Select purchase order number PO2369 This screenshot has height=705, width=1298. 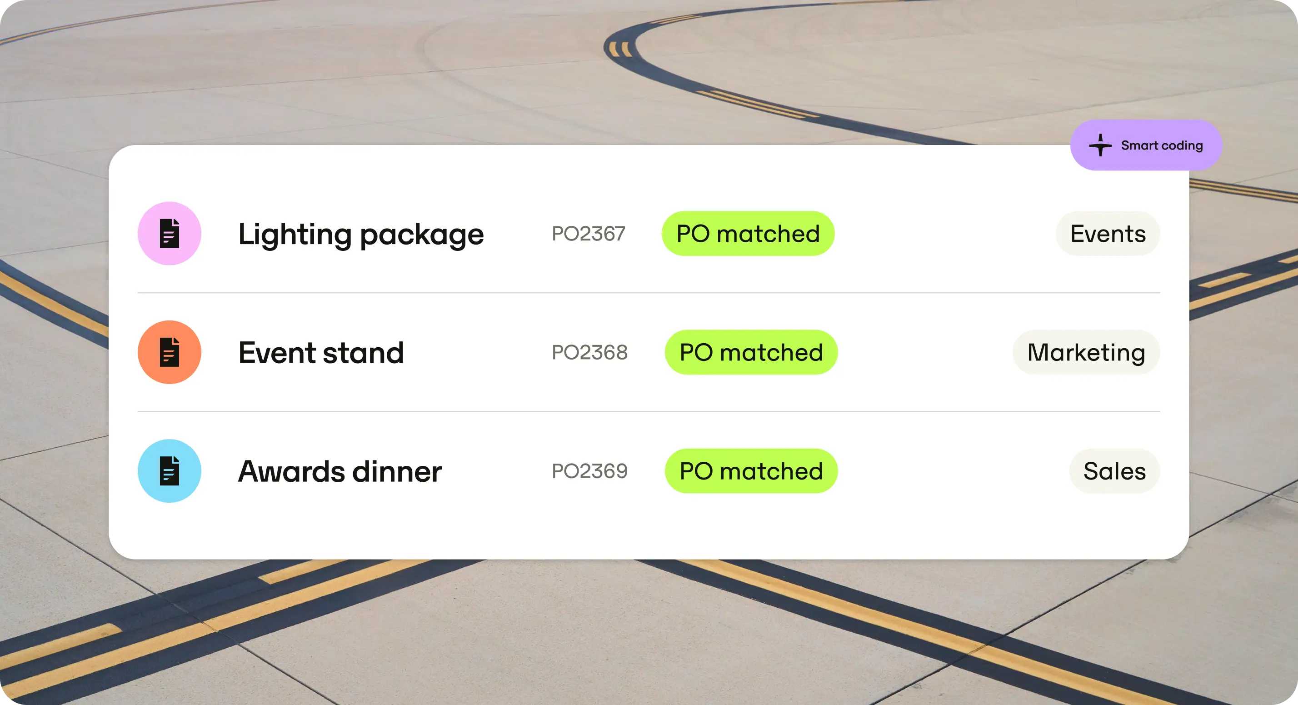589,471
